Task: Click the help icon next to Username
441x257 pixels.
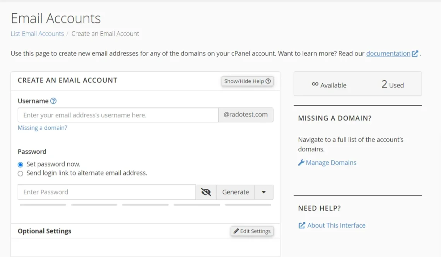Action: pos(53,101)
